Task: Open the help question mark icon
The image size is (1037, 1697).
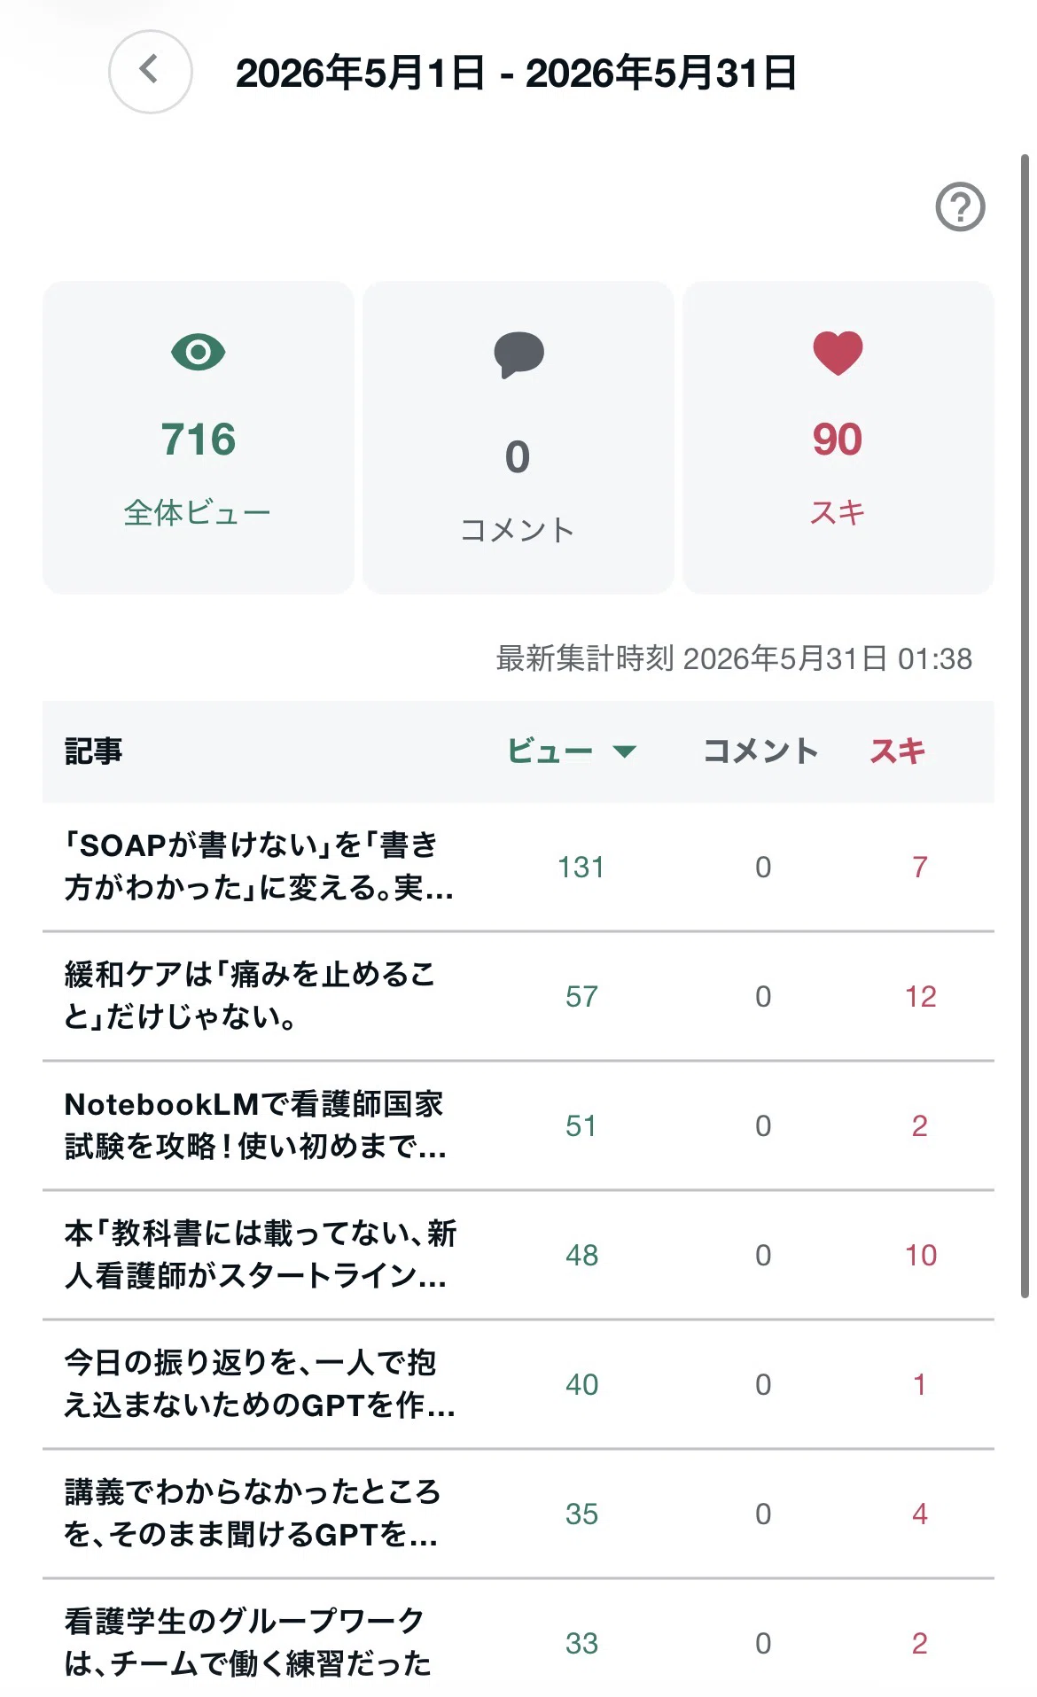Action: point(960,207)
